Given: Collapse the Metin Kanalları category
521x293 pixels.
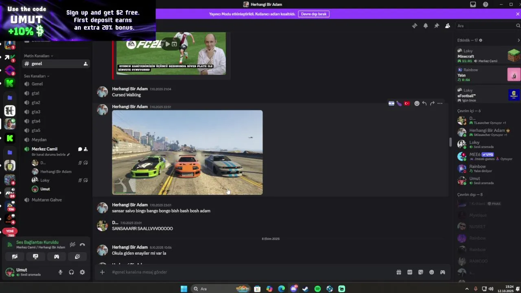Looking at the screenshot, I should coord(38,56).
